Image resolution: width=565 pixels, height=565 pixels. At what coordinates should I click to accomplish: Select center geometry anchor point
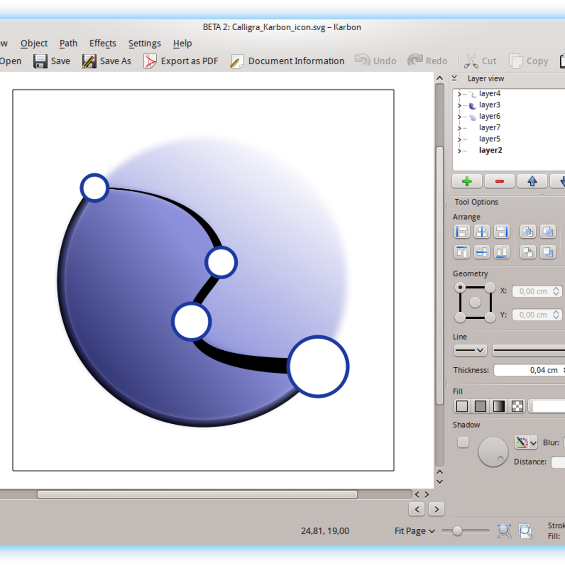(475, 302)
